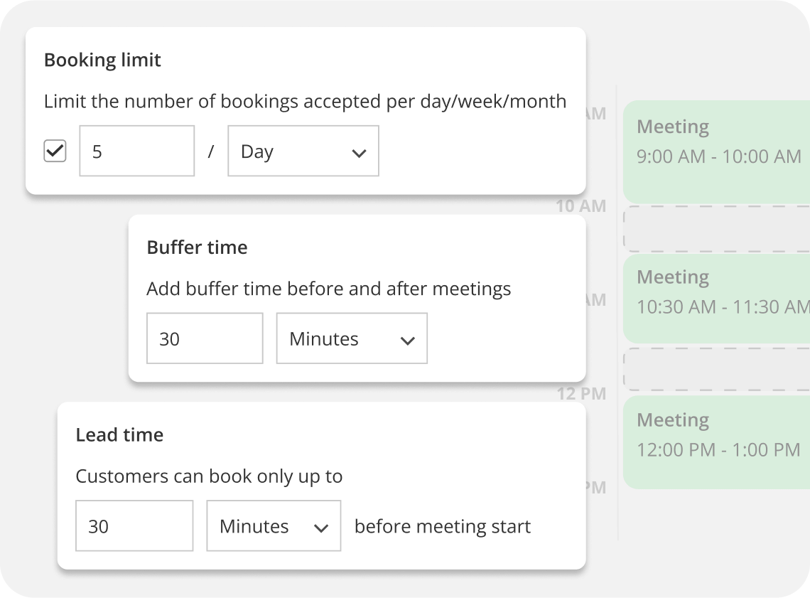Click the Lead time heading

click(119, 434)
